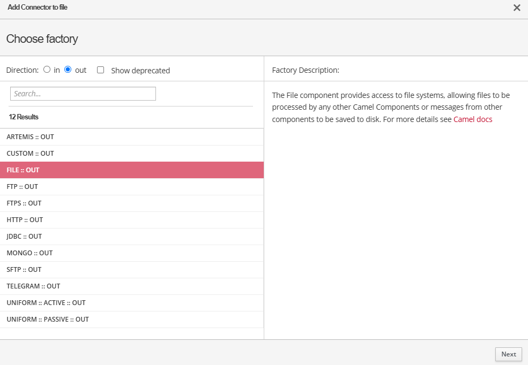Select the highlighted FILE :: OUT factory
528x365 pixels.
[23, 170]
